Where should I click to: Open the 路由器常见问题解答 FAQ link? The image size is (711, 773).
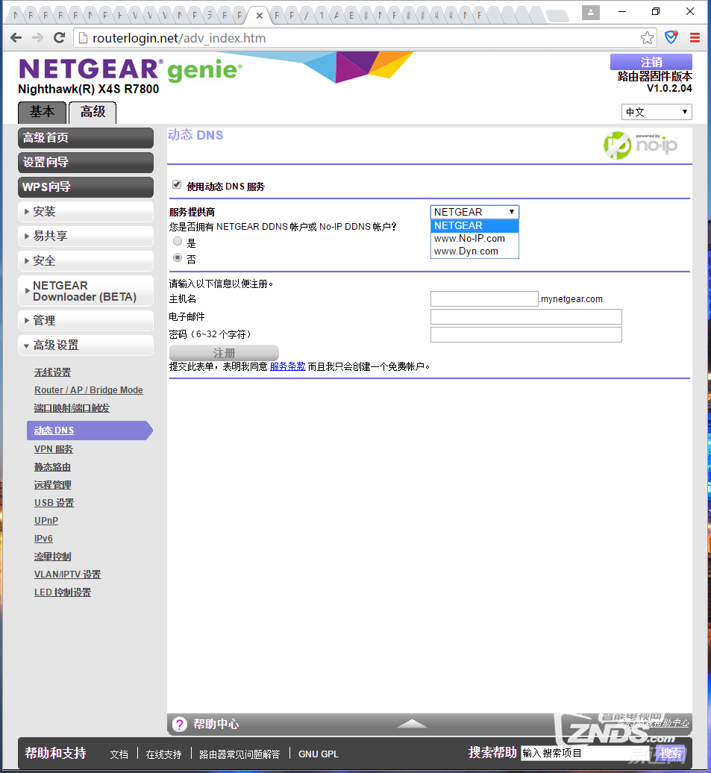(239, 754)
